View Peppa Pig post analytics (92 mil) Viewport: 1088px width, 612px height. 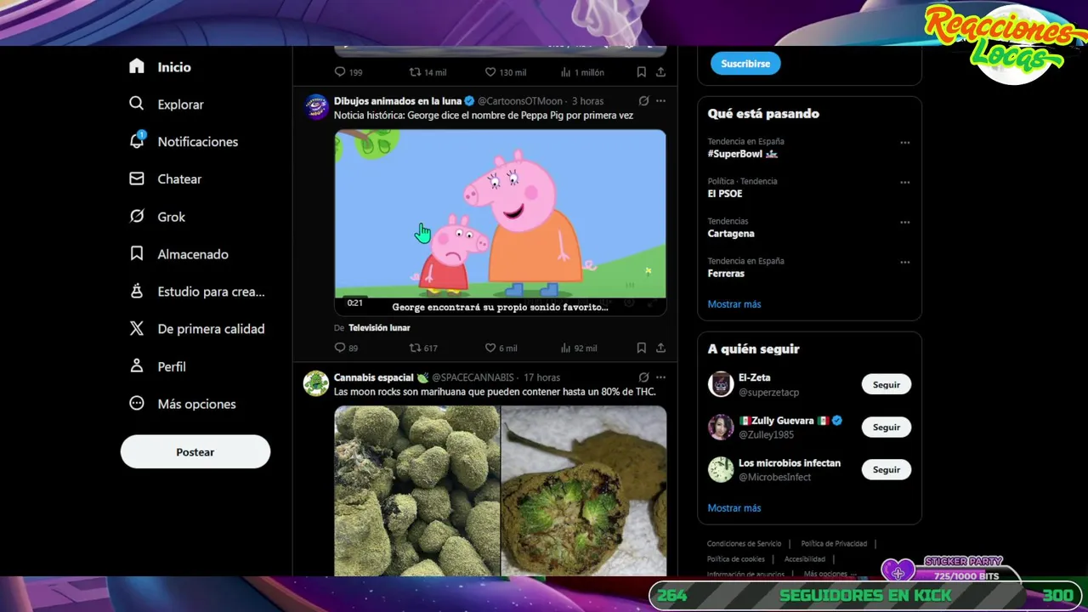pyautogui.click(x=566, y=348)
